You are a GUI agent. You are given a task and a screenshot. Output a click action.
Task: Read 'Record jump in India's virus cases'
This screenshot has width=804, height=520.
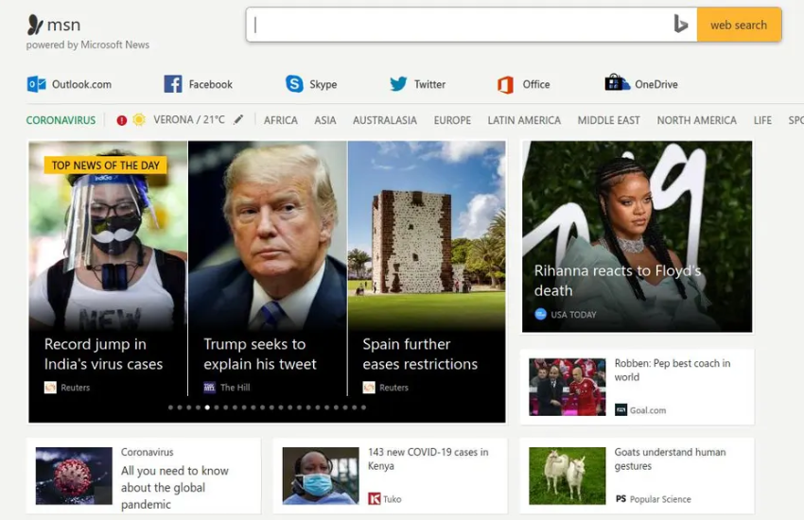(x=103, y=354)
